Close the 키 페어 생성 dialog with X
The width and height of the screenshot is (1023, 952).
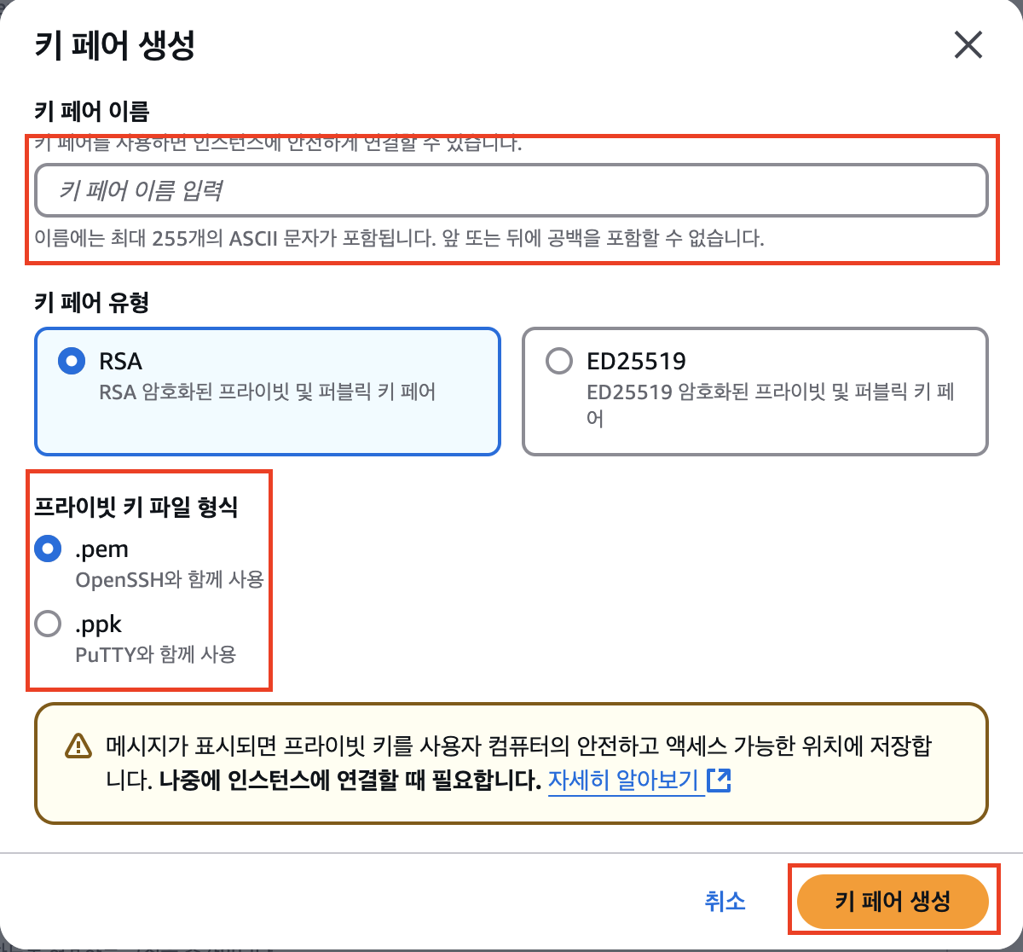click(x=968, y=45)
